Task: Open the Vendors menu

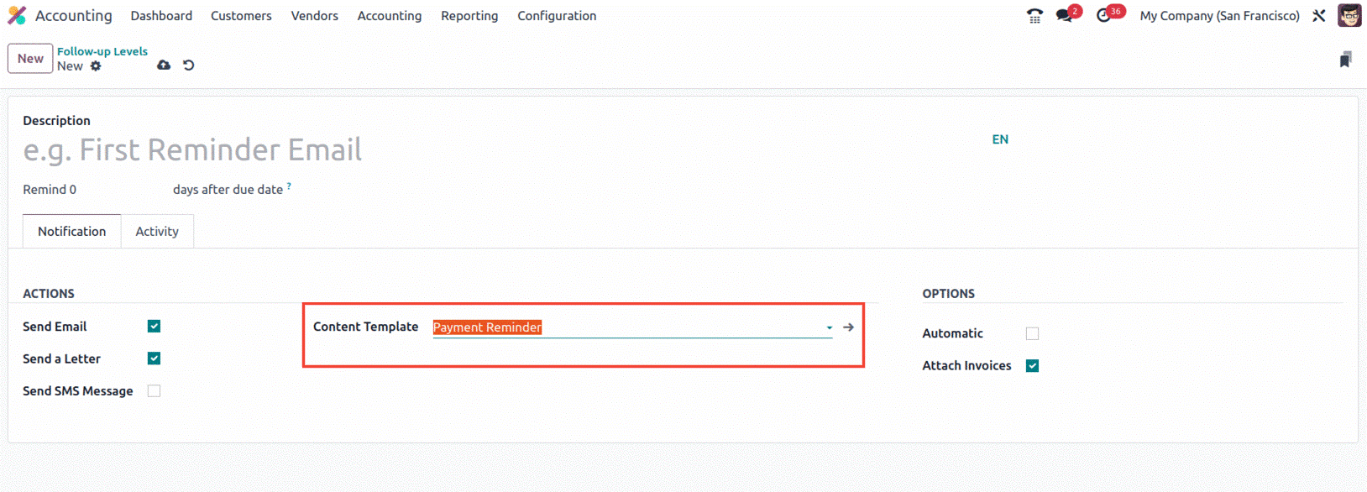Action: tap(315, 16)
